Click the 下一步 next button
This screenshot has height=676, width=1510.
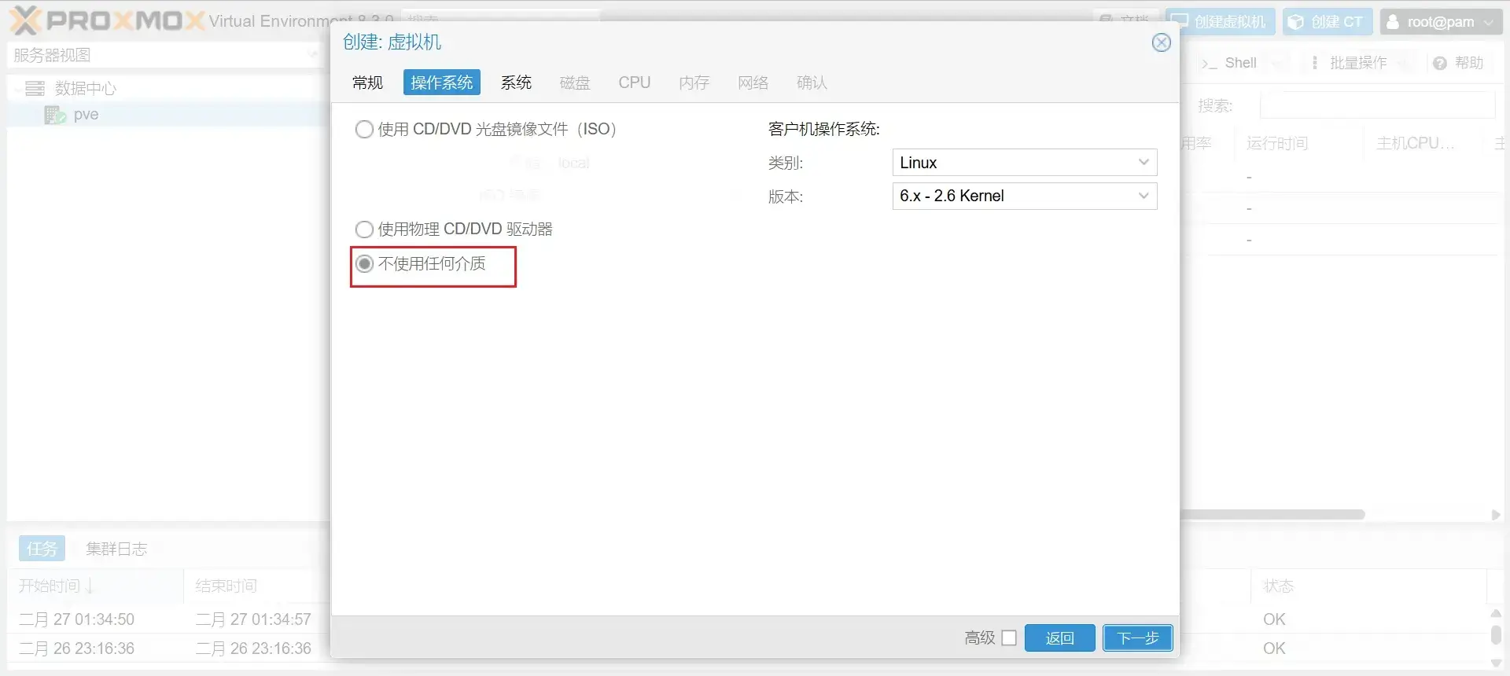pyautogui.click(x=1137, y=637)
